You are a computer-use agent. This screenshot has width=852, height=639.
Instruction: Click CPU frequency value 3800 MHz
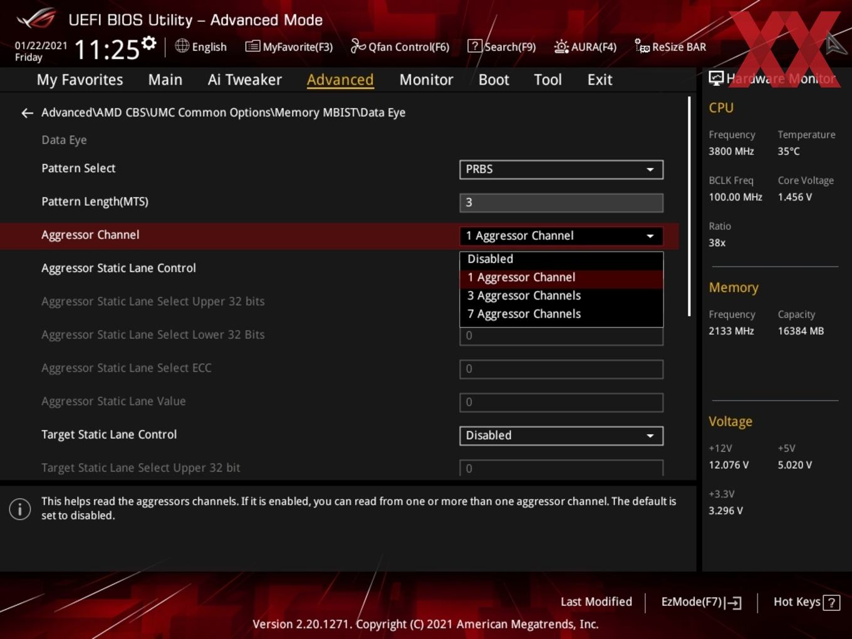(731, 151)
